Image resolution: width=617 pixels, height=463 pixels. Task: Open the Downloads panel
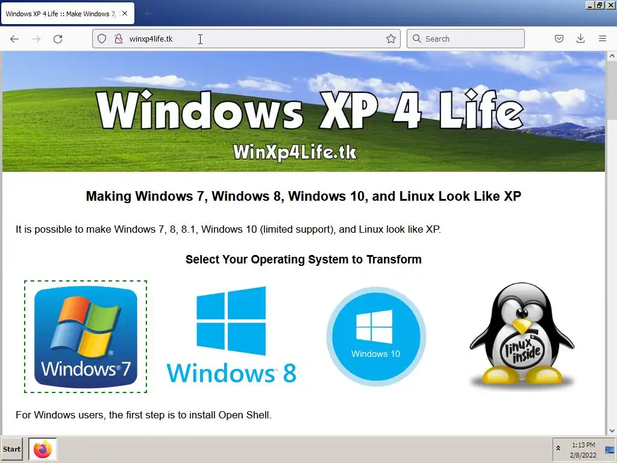tap(580, 39)
